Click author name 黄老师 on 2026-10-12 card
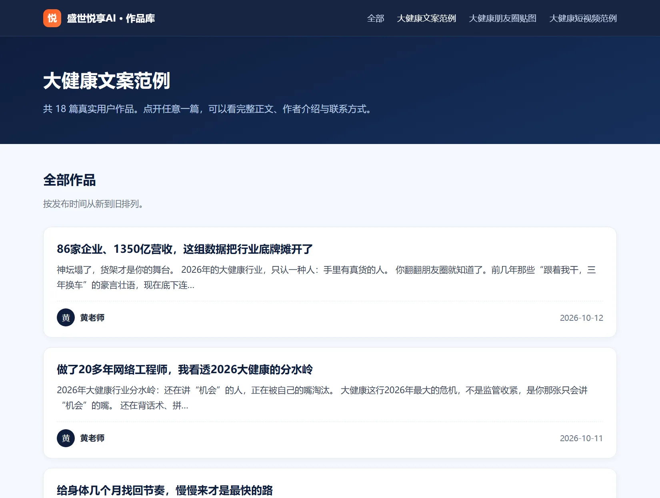Viewport: 660px width, 498px height. click(92, 318)
